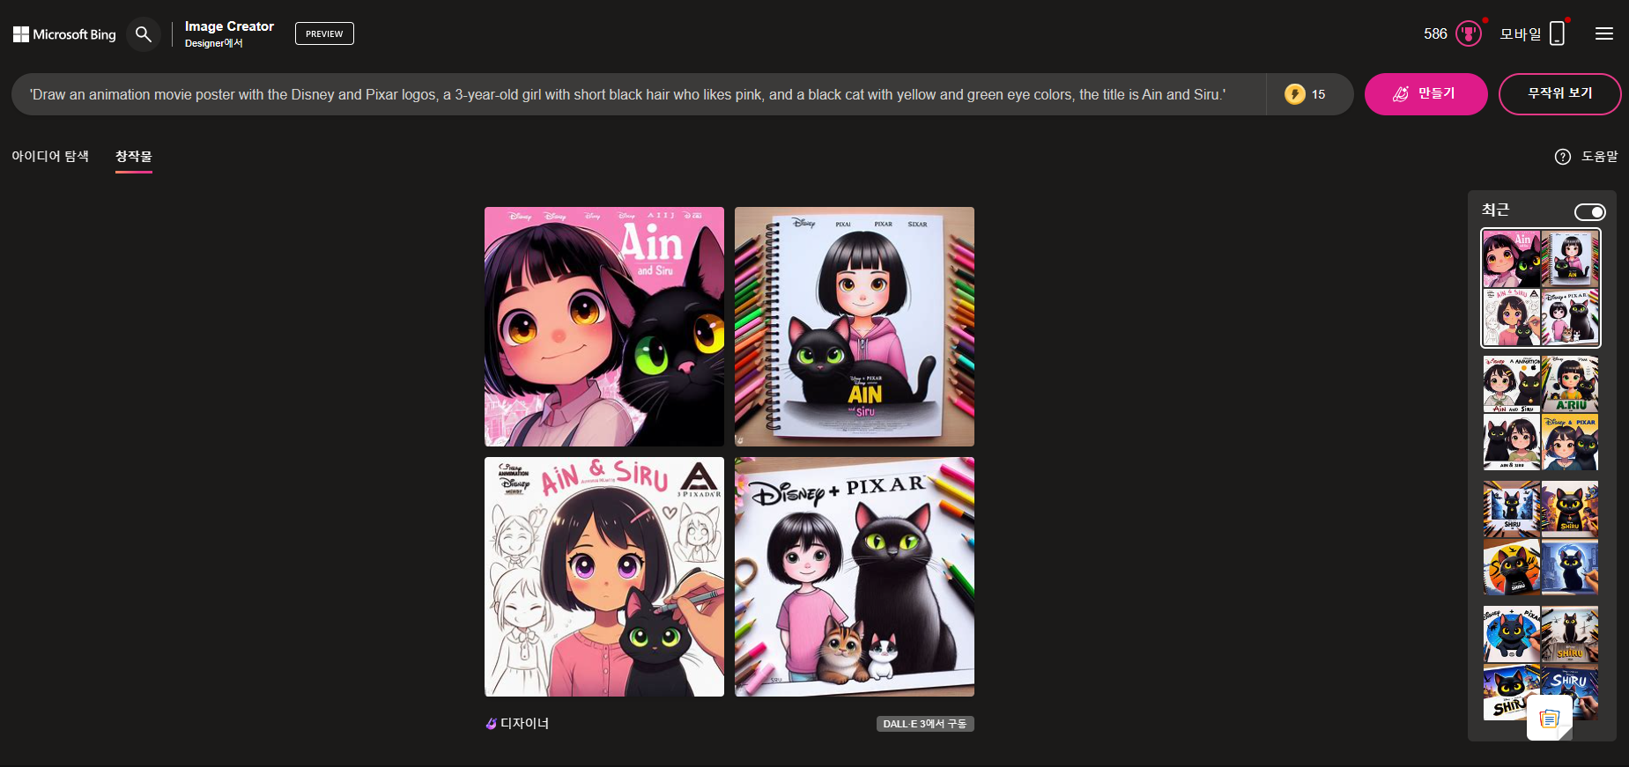
Task: Click the 무작위 보기 surprise button
Action: coord(1559,94)
